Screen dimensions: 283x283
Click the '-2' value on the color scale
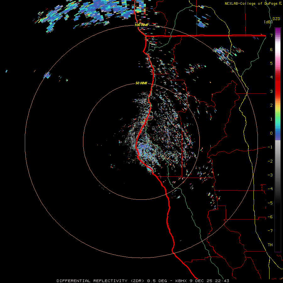[270, 161]
